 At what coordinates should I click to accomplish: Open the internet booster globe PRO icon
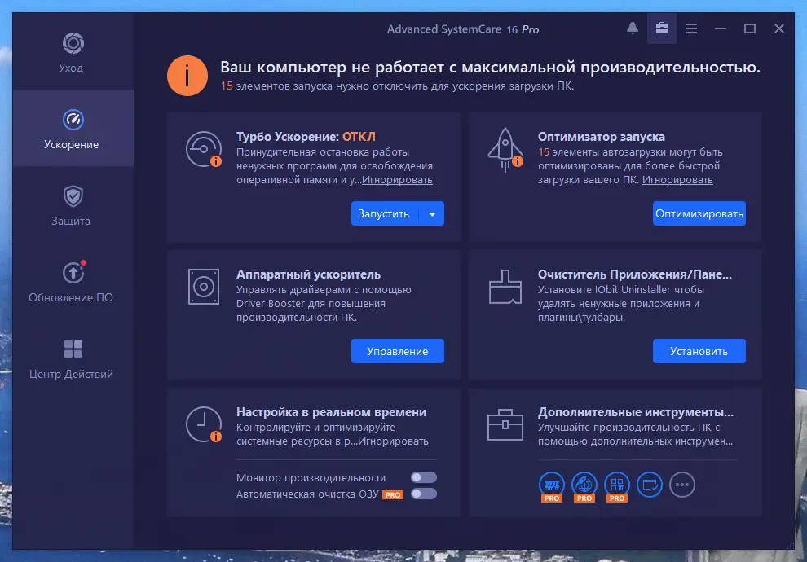pos(584,483)
